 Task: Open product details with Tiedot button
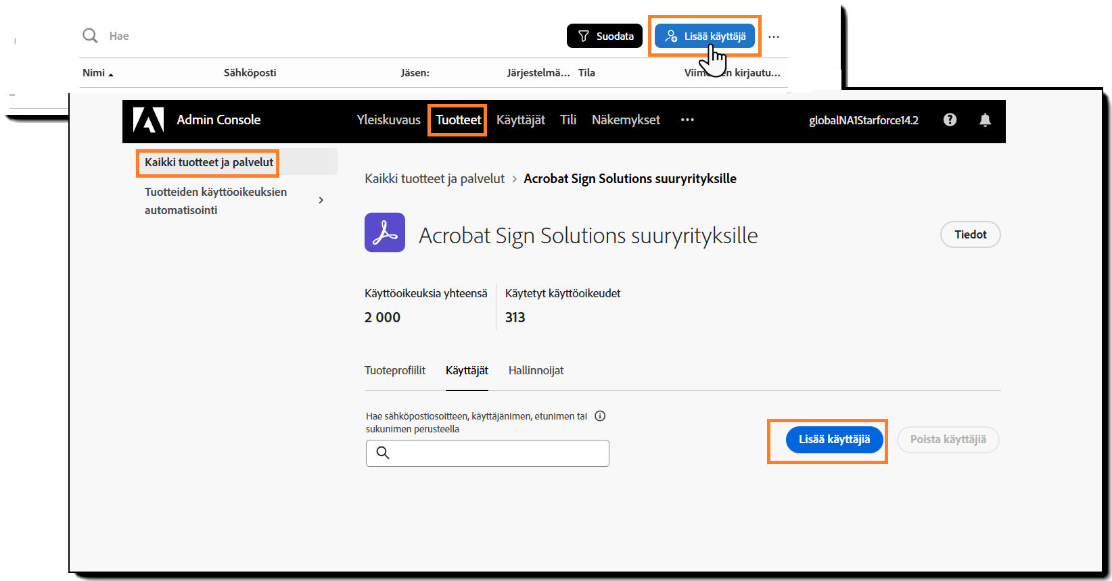tap(971, 234)
